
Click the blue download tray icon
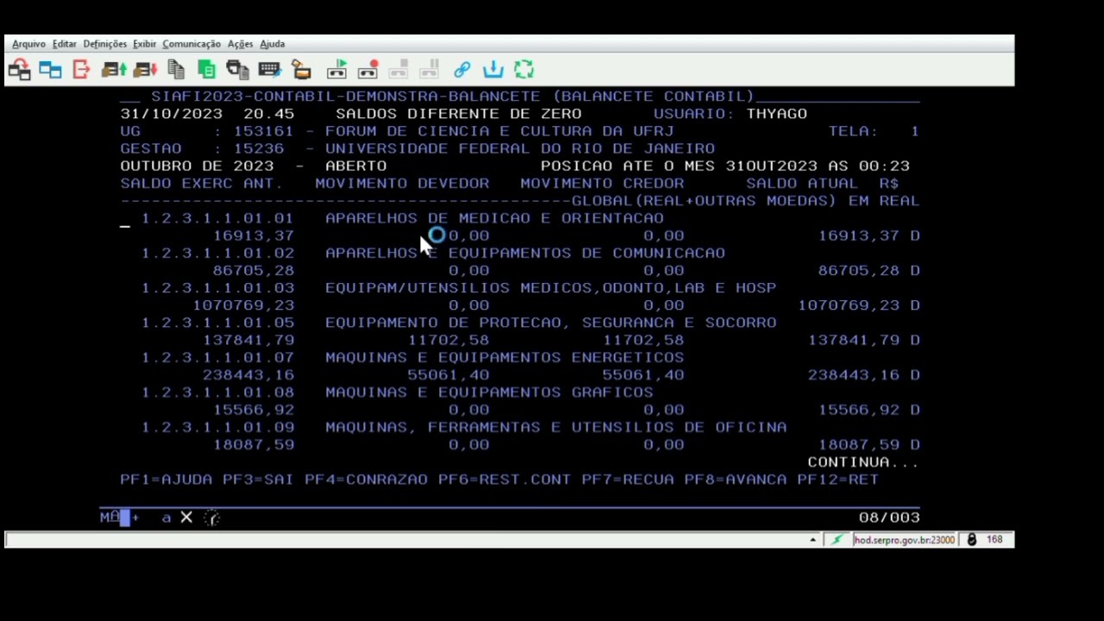493,70
